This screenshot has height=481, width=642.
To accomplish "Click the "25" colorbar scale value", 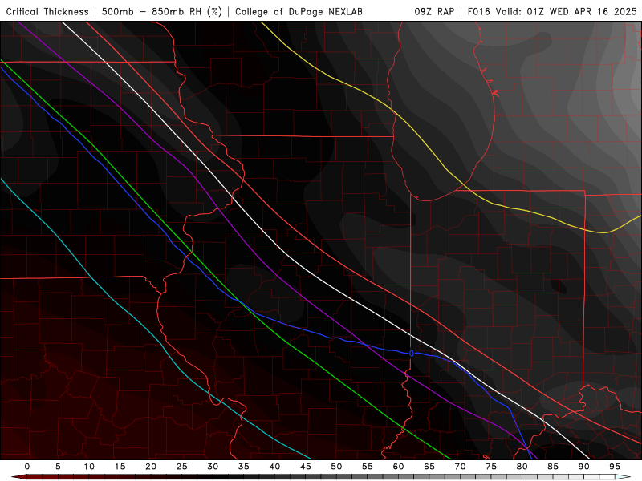I will pyautogui.click(x=182, y=467).
